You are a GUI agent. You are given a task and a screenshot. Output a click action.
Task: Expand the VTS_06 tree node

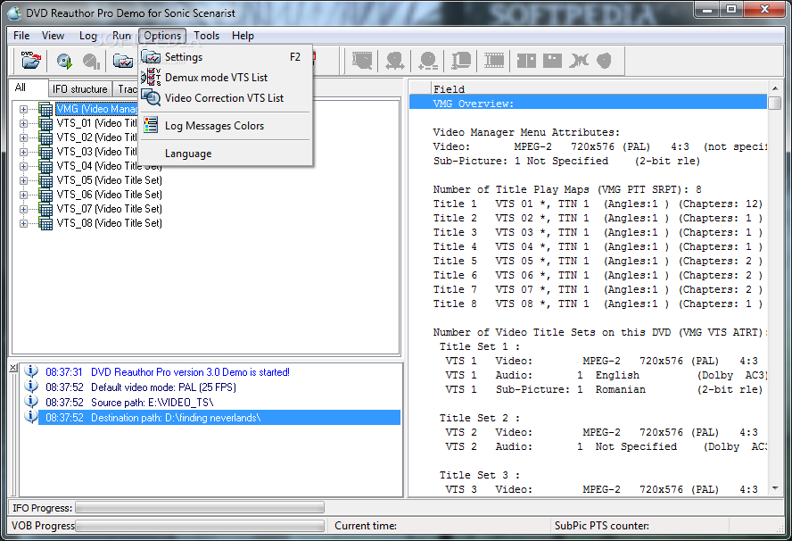coord(23,195)
